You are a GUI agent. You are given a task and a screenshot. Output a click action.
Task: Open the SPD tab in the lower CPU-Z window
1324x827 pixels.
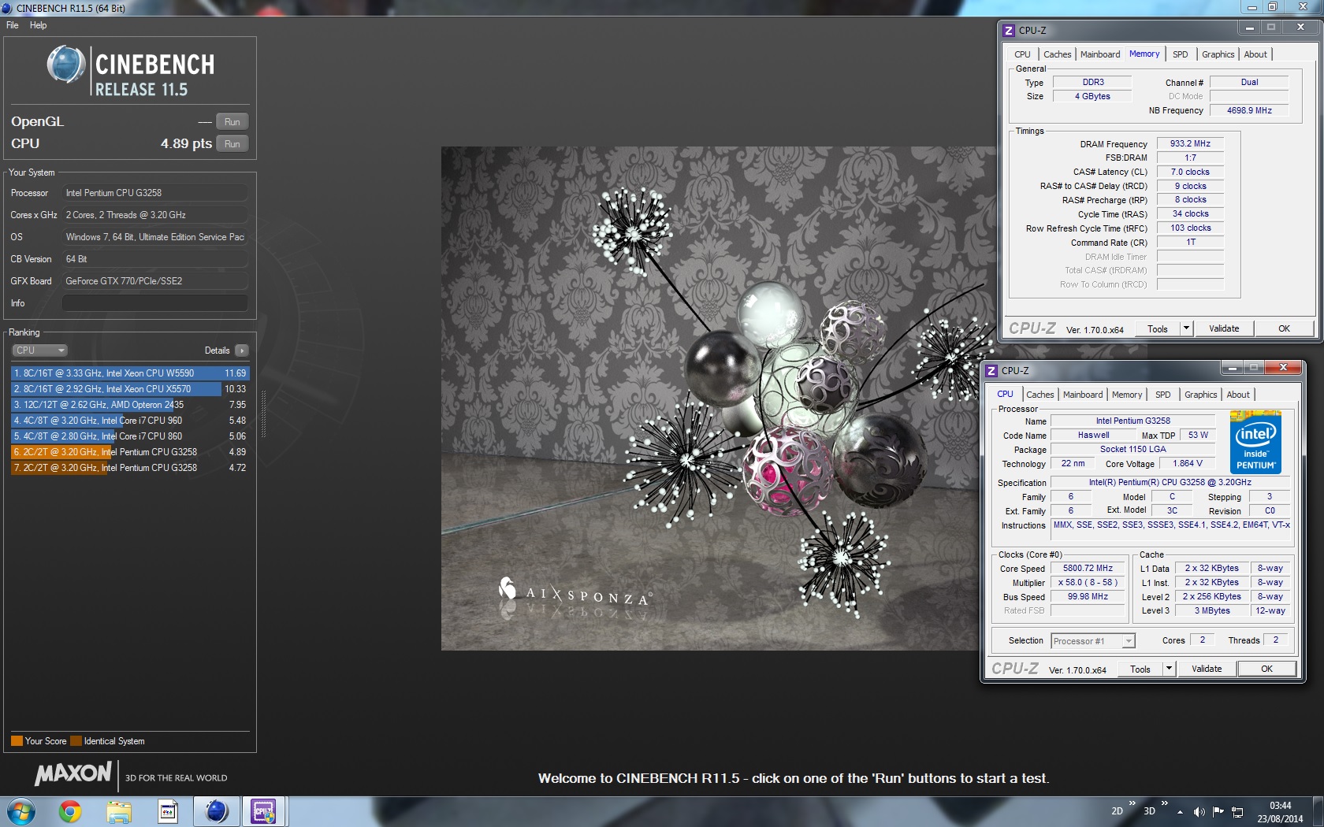1162,395
